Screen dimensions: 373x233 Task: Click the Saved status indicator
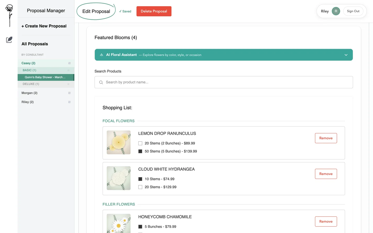(125, 11)
